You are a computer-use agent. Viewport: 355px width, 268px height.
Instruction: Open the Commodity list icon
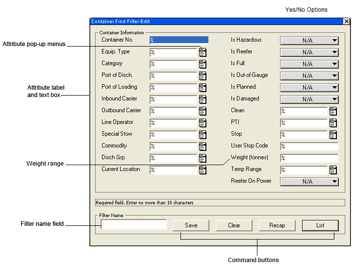pos(203,146)
